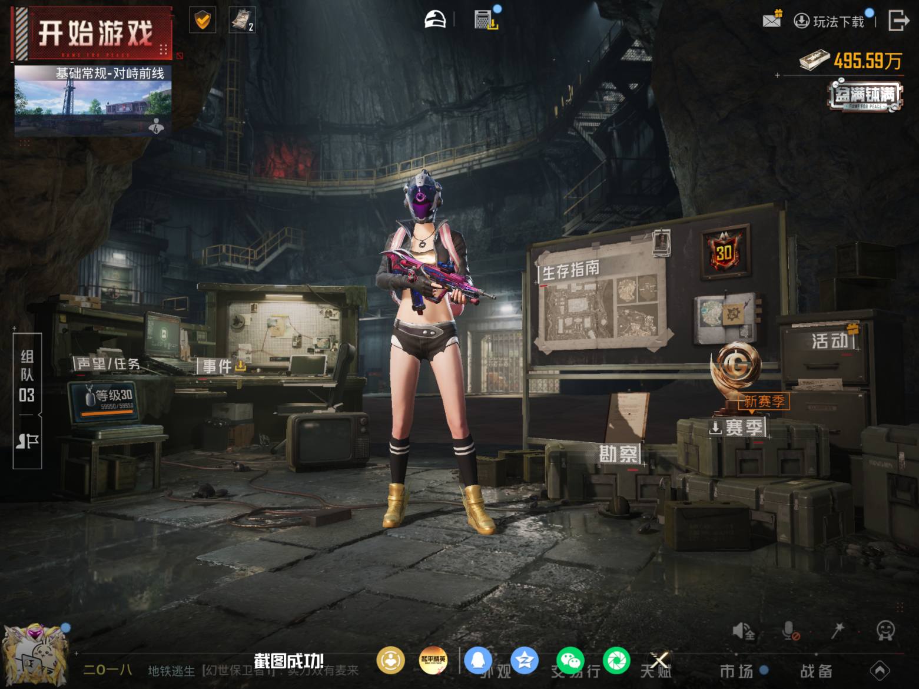The width and height of the screenshot is (919, 689).
Task: Toggle the muted microphone icon
Action: coord(791,631)
